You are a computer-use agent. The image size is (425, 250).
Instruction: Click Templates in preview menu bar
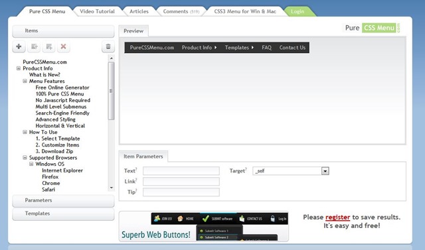[x=239, y=48]
